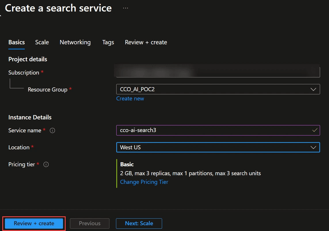Image resolution: width=329 pixels, height=231 pixels.
Task: Click the info icon next to Service name
Action: pos(52,131)
